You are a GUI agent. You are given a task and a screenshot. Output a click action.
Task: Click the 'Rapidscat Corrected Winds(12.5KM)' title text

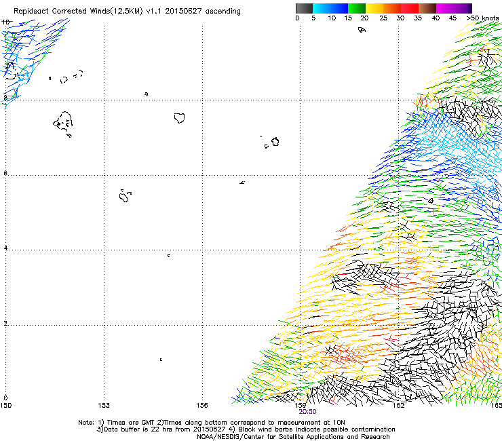coord(78,12)
